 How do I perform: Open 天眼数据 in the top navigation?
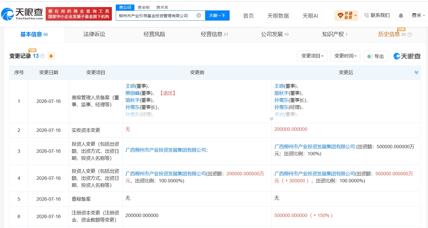(x=278, y=16)
